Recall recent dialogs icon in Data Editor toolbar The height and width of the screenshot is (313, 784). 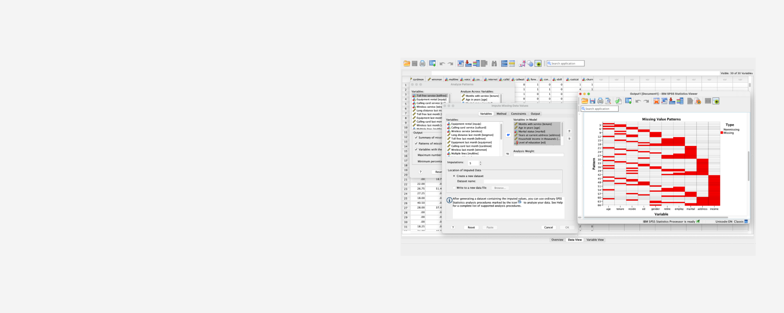(432, 63)
